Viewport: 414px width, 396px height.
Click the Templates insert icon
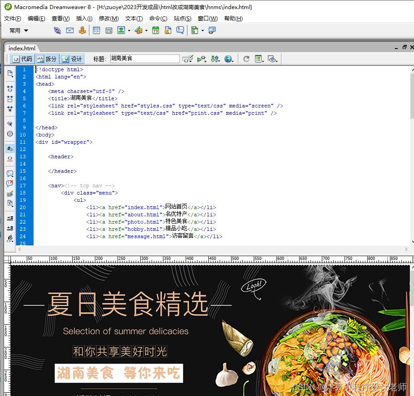pos(195,30)
